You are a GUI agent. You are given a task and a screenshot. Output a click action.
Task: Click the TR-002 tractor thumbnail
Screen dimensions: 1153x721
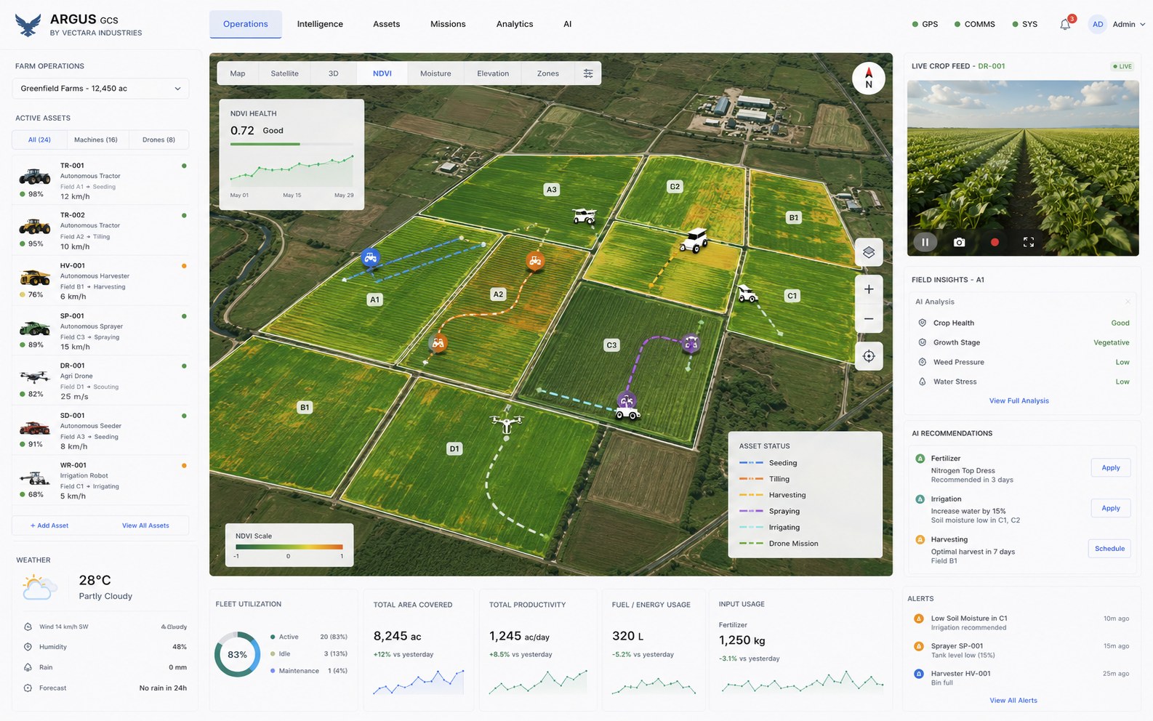coord(34,227)
